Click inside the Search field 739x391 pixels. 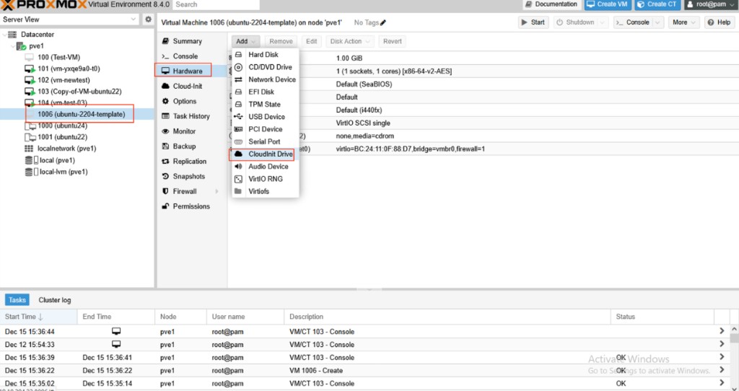216,4
